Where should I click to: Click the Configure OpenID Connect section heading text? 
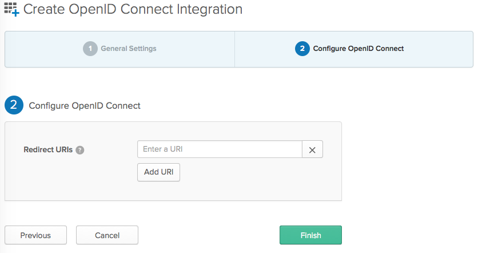pos(85,106)
